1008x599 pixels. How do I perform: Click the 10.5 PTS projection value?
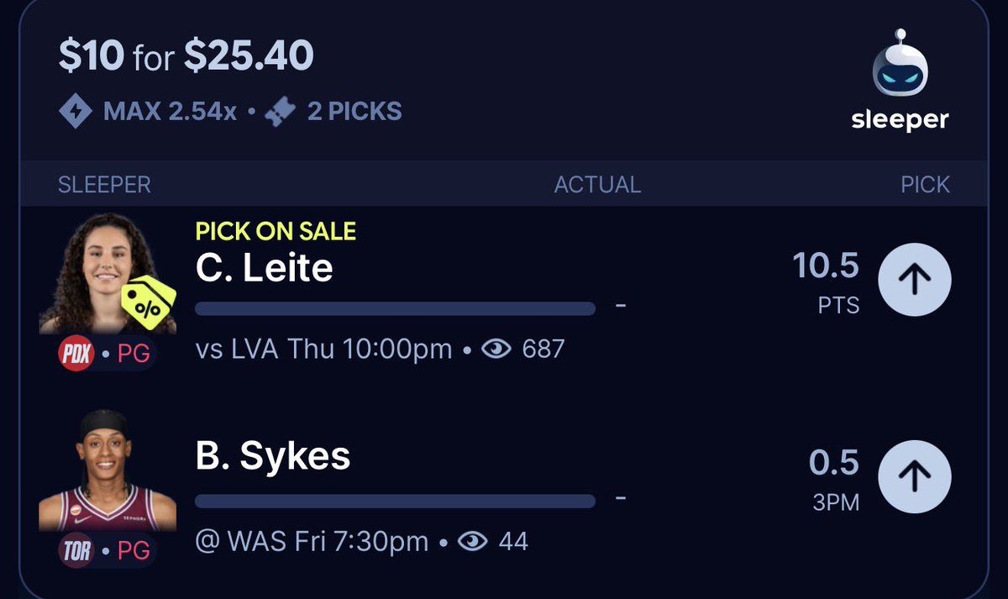(x=826, y=281)
